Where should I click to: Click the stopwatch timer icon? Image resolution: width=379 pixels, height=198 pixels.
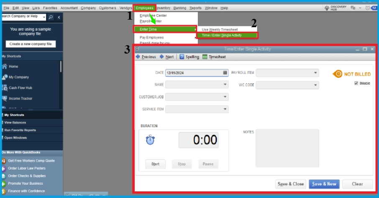[x=150, y=140]
